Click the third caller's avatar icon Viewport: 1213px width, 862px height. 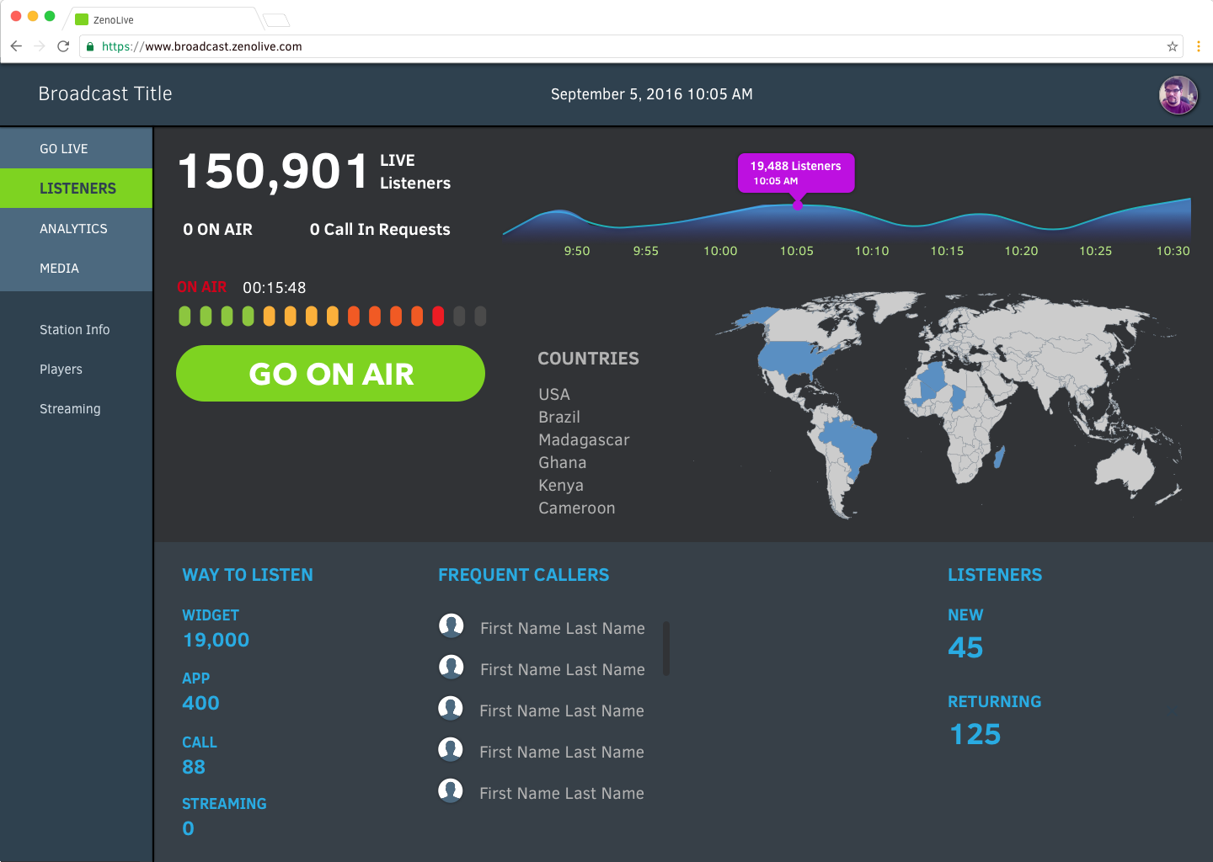(451, 708)
